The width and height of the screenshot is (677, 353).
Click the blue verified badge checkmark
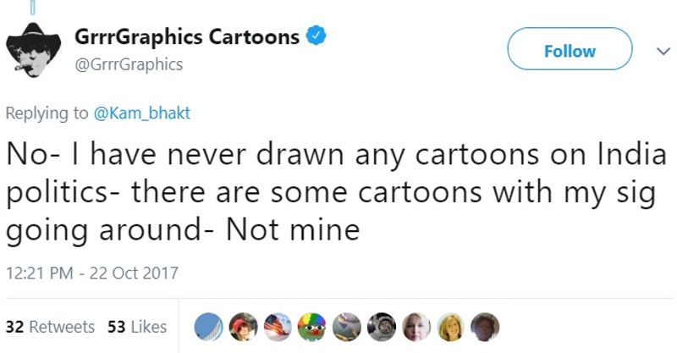click(x=316, y=36)
